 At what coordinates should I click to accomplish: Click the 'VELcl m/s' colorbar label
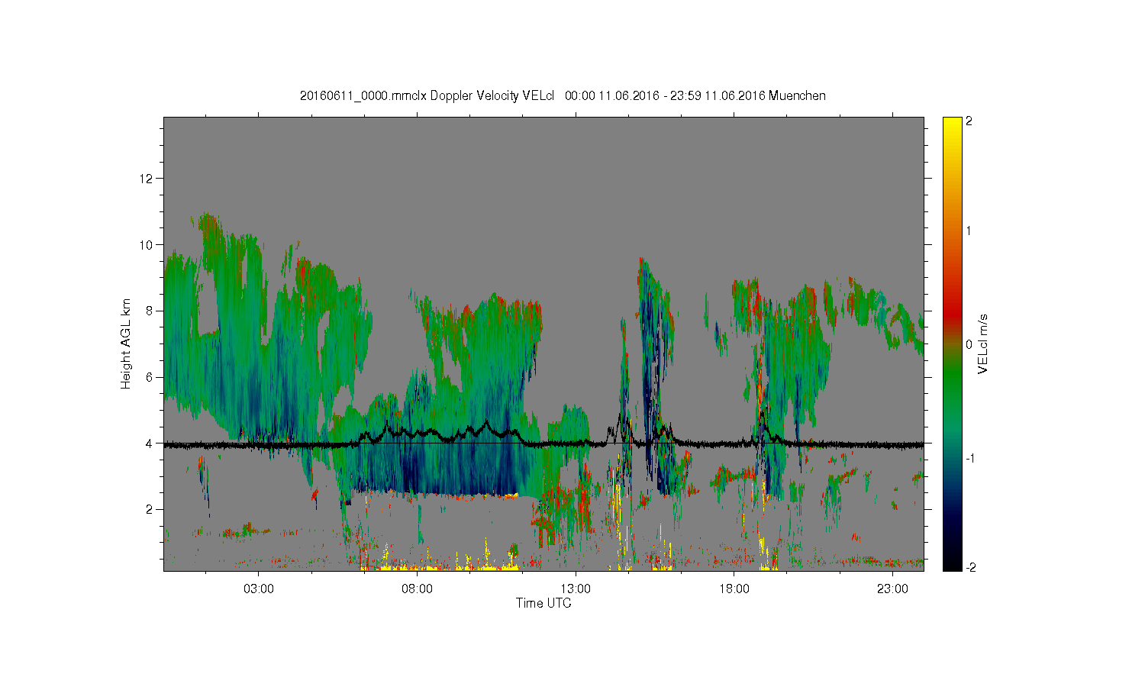983,343
